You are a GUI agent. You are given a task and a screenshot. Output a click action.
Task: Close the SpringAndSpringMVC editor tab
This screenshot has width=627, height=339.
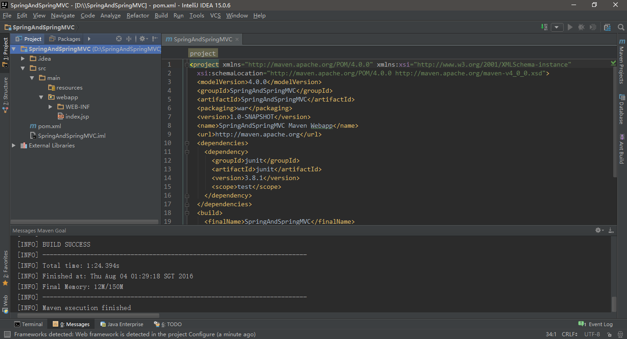point(237,39)
